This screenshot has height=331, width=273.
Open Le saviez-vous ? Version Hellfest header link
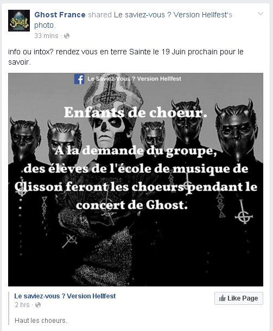point(173,15)
